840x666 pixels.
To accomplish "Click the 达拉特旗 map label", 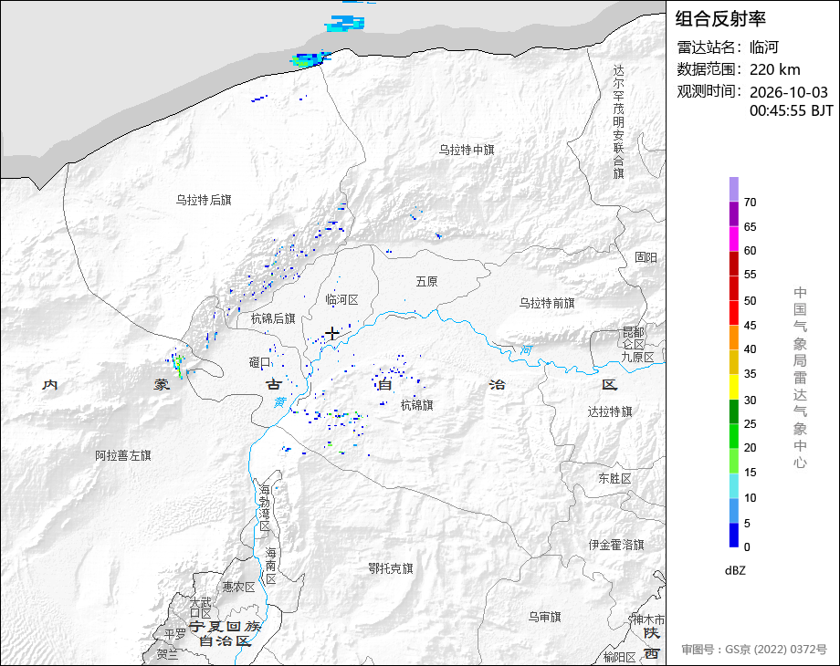I will pos(610,411).
